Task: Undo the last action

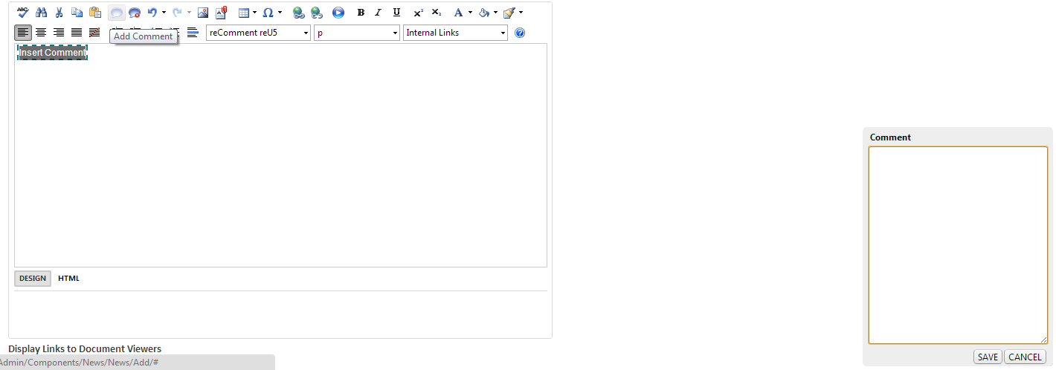Action: click(152, 13)
